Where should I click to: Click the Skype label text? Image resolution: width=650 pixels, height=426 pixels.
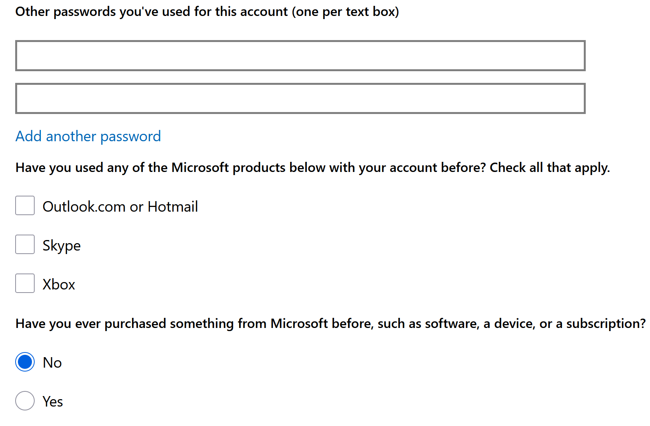[62, 245]
